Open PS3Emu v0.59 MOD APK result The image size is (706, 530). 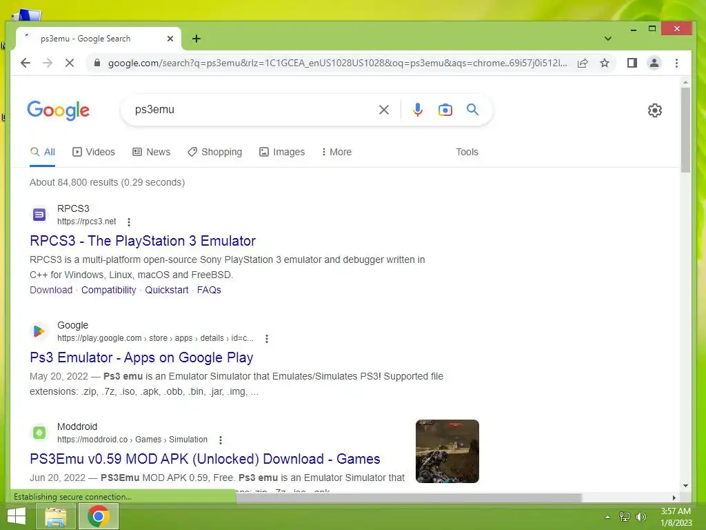click(x=205, y=459)
